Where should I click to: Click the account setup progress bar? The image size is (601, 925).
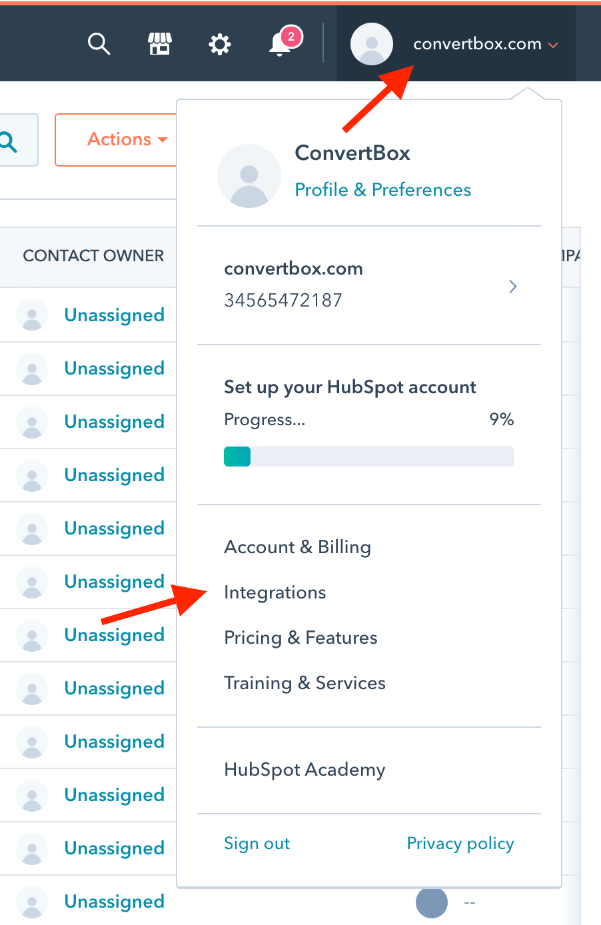369,457
